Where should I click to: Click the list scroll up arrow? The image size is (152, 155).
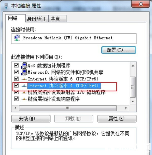click(x=133, y=66)
